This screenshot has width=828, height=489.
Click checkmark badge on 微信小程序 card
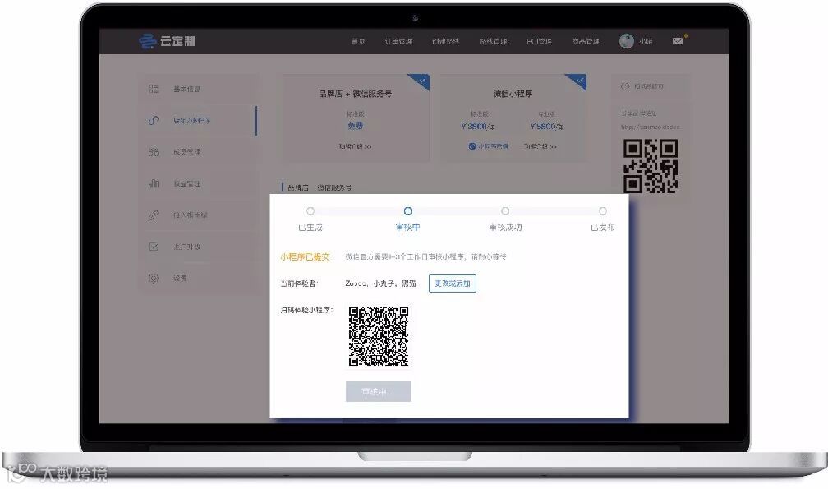click(x=579, y=81)
